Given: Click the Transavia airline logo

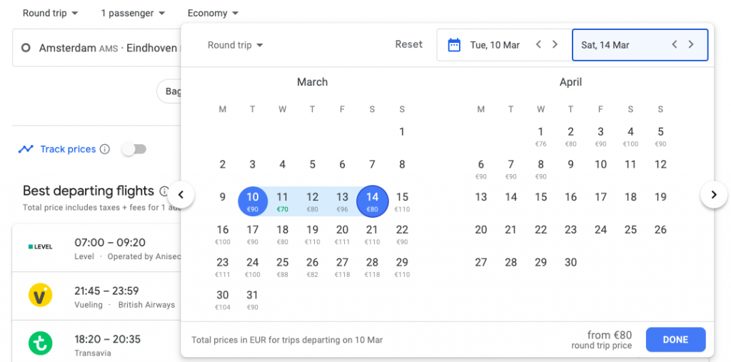Looking at the screenshot, I should (x=40, y=344).
